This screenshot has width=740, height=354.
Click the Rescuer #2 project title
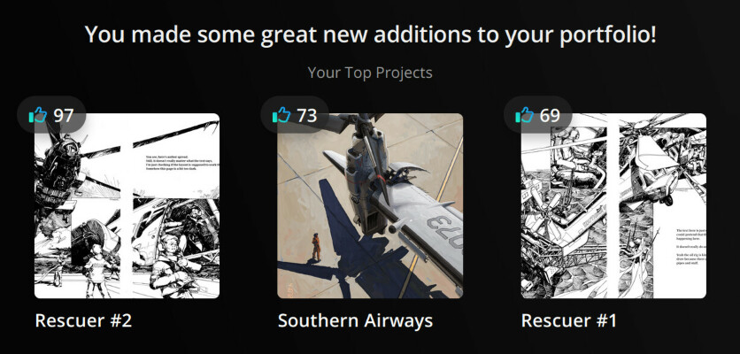click(83, 320)
